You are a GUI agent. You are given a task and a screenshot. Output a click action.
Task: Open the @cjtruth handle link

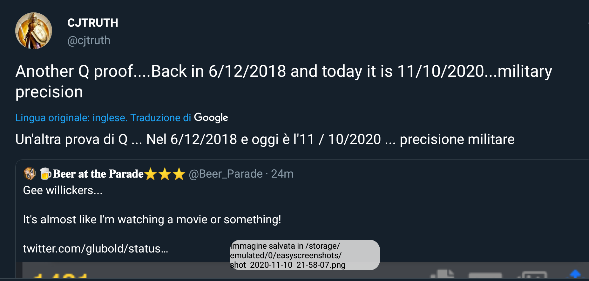(x=89, y=41)
